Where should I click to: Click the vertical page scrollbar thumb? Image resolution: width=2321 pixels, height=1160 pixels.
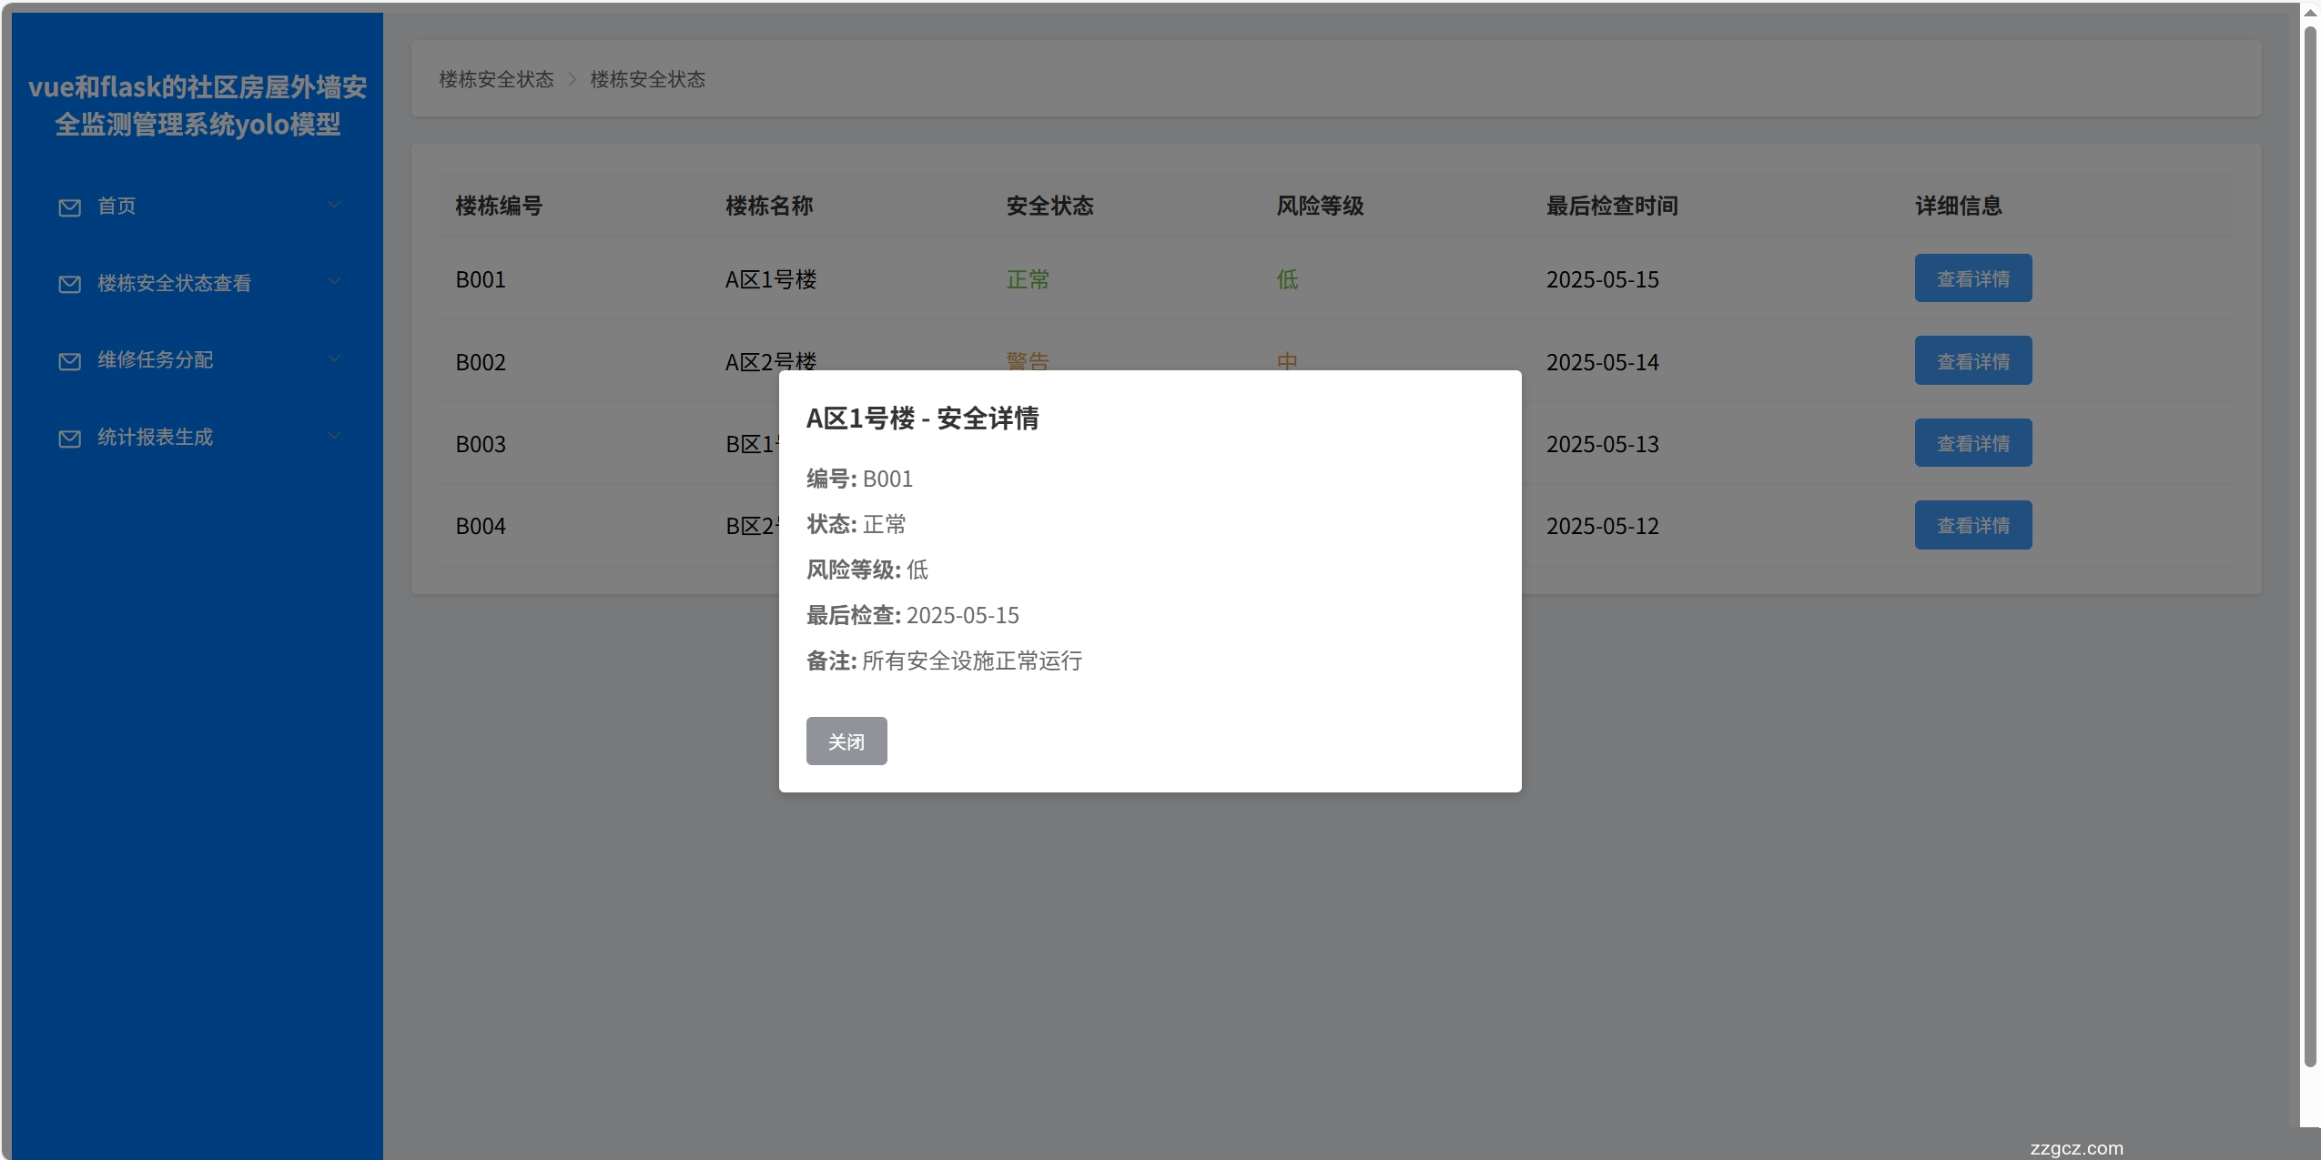coord(2309,546)
